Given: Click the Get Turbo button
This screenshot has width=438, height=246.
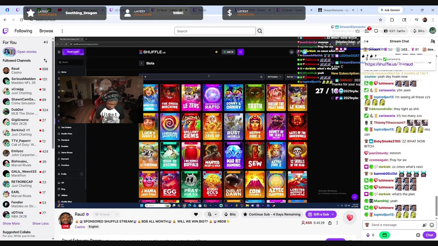Looking at the screenshot, I should [x=394, y=31].
